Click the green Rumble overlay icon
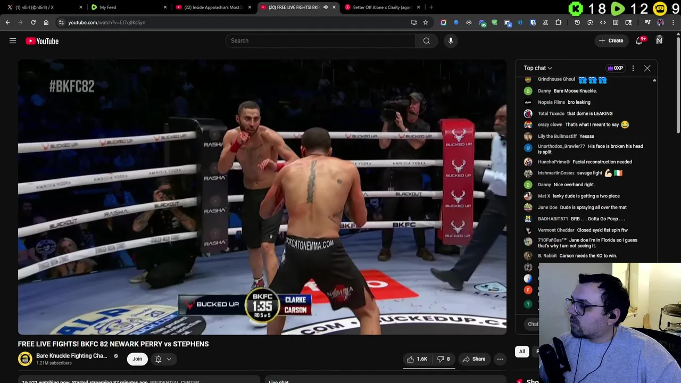The width and height of the screenshot is (681, 383). coord(618,9)
